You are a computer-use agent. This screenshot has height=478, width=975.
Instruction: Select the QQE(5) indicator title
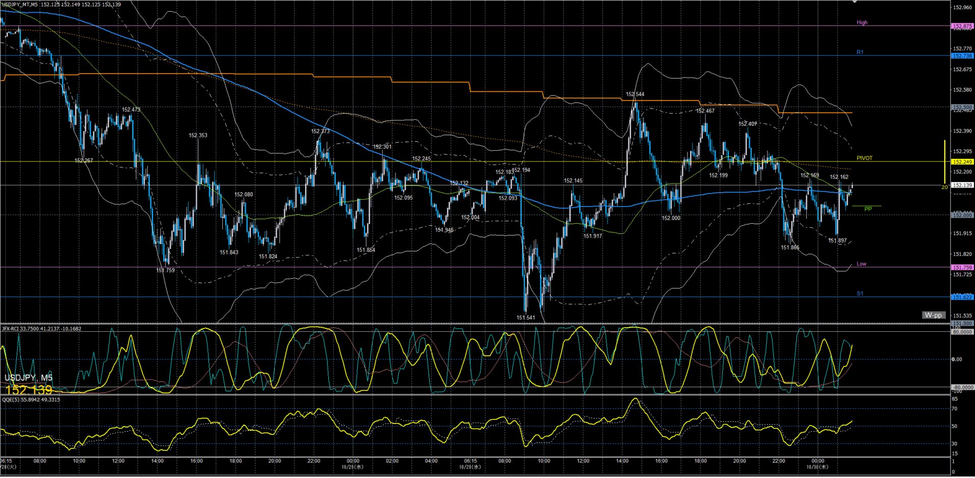31,400
